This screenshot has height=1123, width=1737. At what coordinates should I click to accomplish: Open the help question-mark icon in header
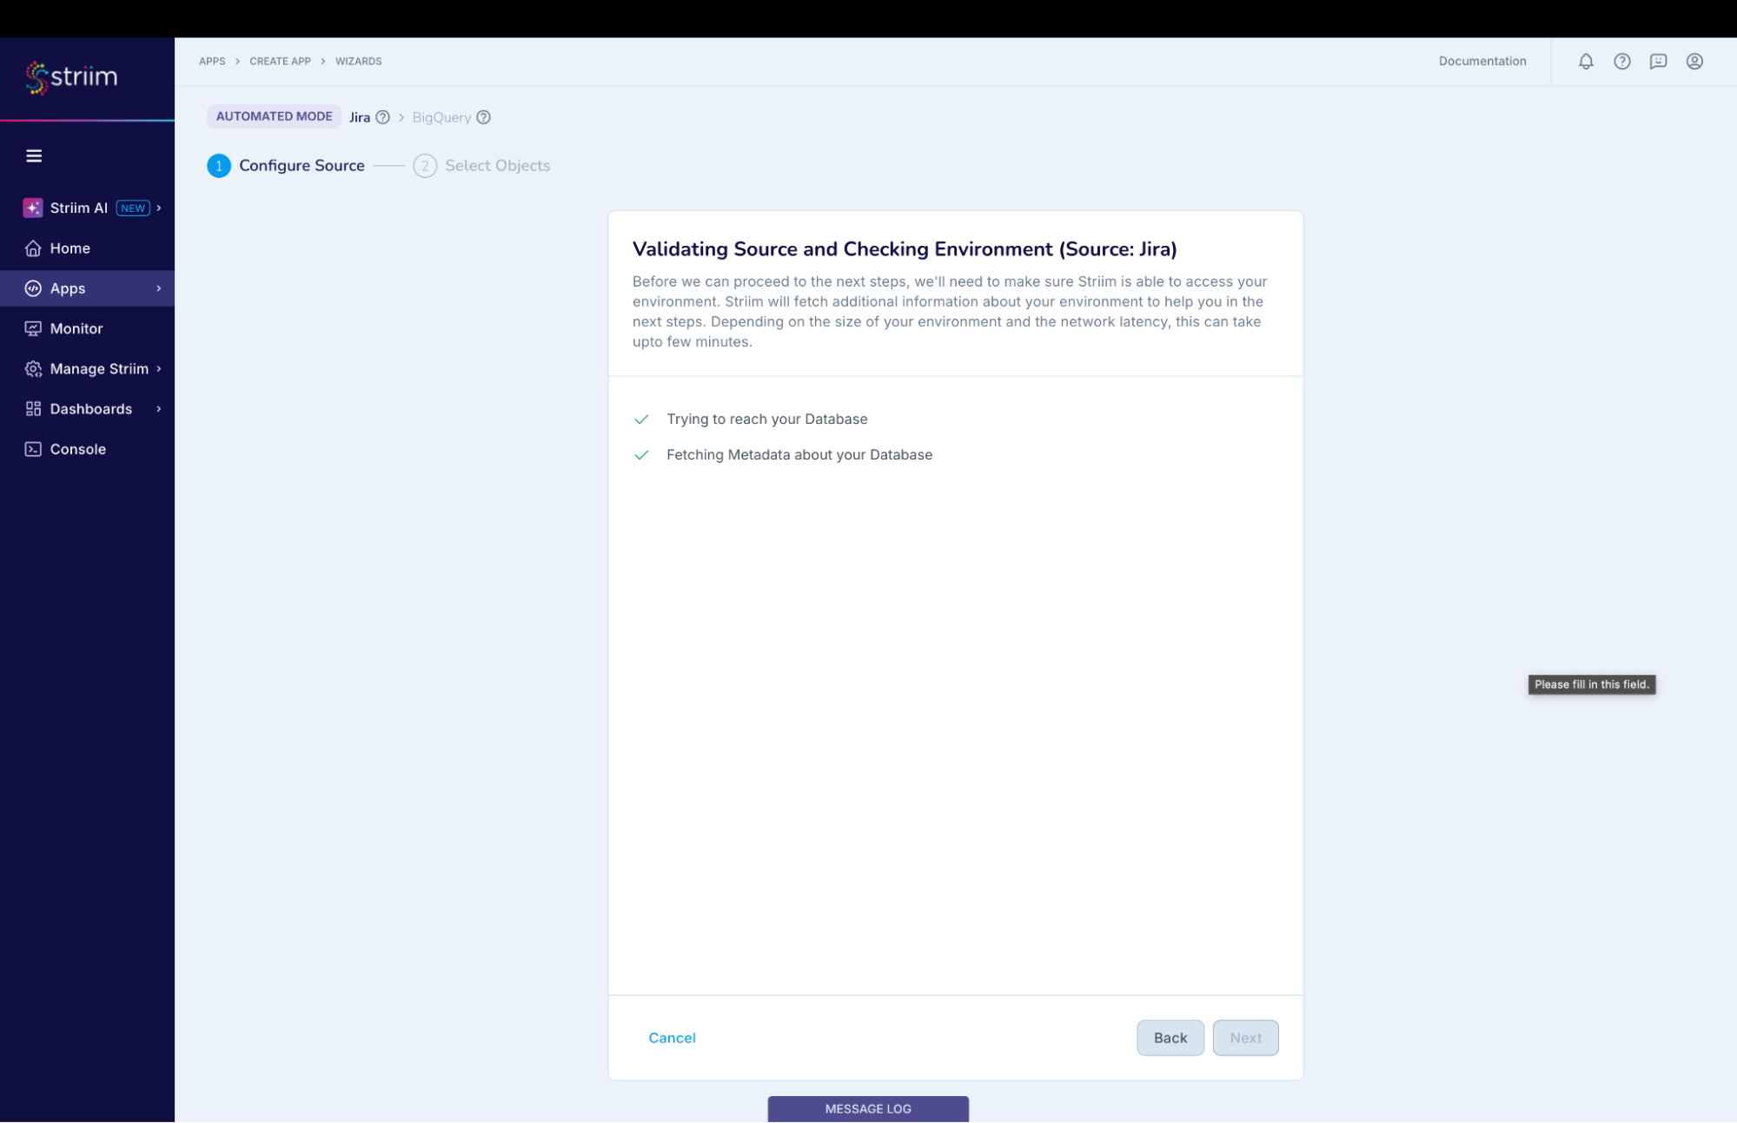pyautogui.click(x=1622, y=62)
